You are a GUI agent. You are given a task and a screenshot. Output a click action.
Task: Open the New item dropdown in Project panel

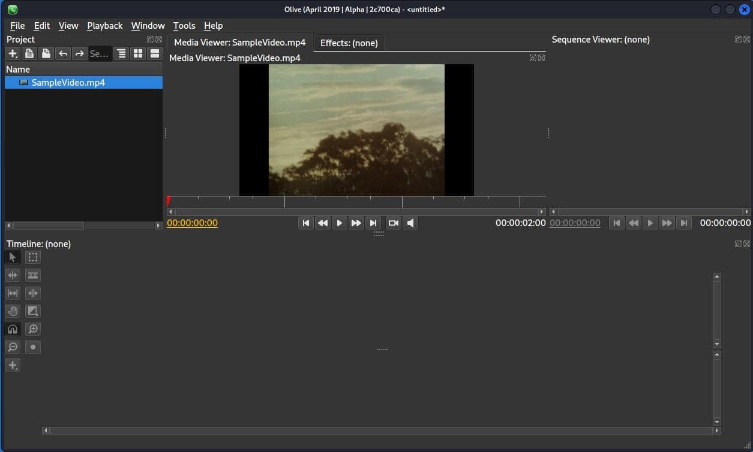12,53
